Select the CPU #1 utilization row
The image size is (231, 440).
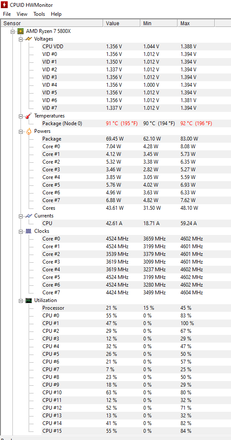click(x=136, y=323)
